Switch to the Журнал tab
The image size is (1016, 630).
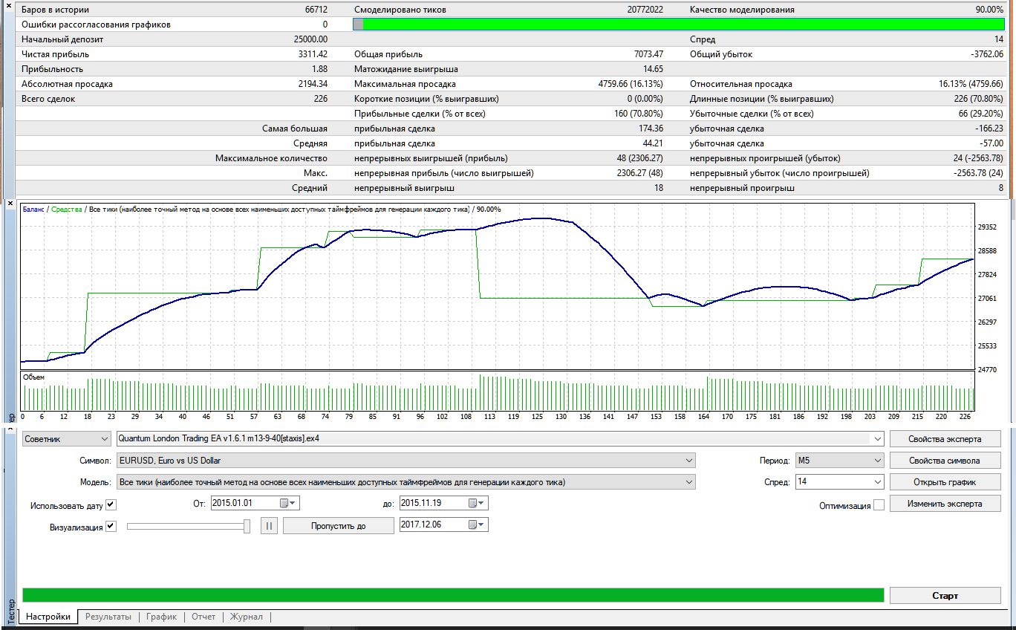click(246, 617)
